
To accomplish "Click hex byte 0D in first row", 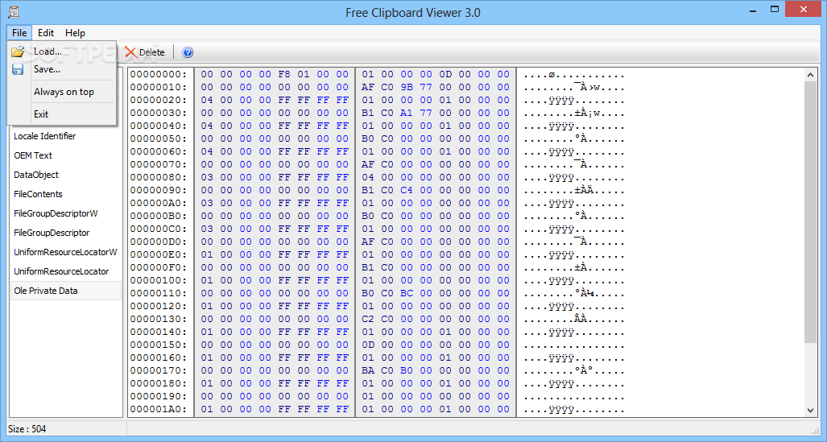I will [445, 74].
